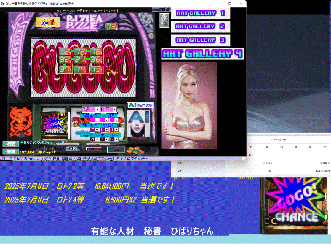This screenshot has width=331, height=247.
Task: Click the LOTO 7 logo icon
Action: [x=48, y=22]
